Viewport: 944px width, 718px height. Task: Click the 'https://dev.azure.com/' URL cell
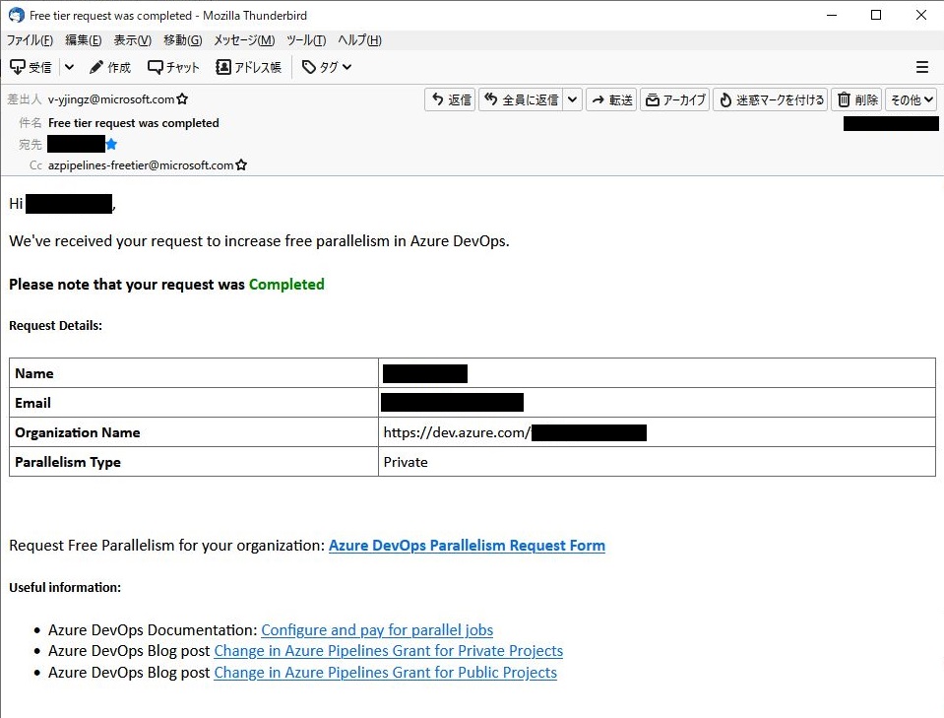[x=657, y=432]
